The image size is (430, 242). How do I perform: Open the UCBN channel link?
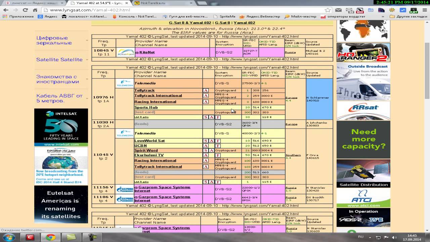pos(140,146)
